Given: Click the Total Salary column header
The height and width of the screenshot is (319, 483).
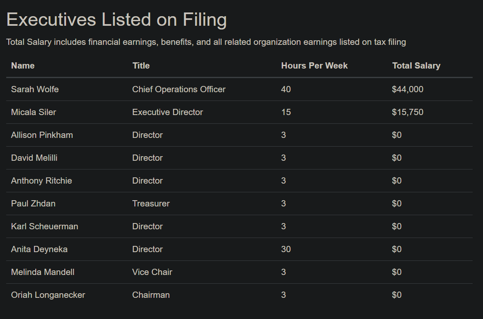Looking at the screenshot, I should [x=416, y=66].
